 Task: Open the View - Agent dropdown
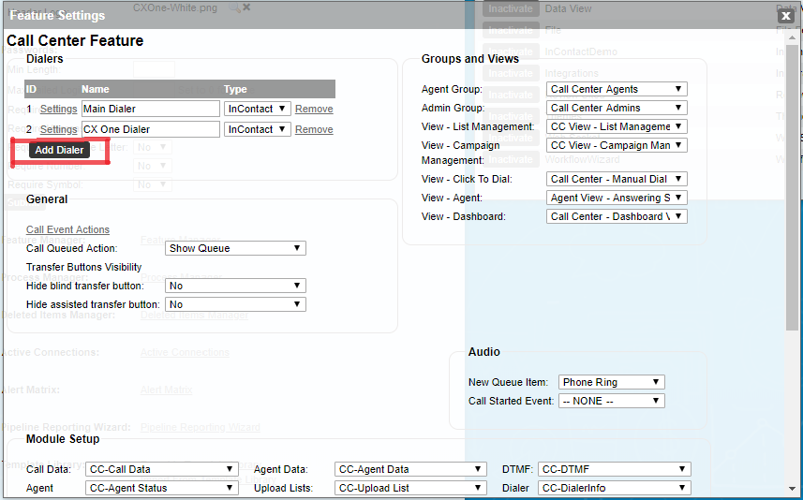[617, 198]
